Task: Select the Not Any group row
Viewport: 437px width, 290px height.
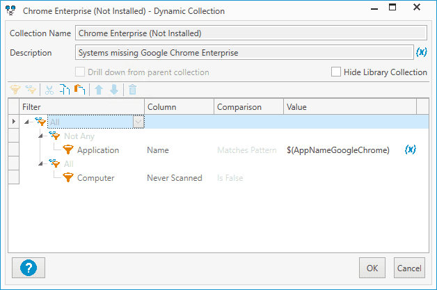Action: [218, 136]
